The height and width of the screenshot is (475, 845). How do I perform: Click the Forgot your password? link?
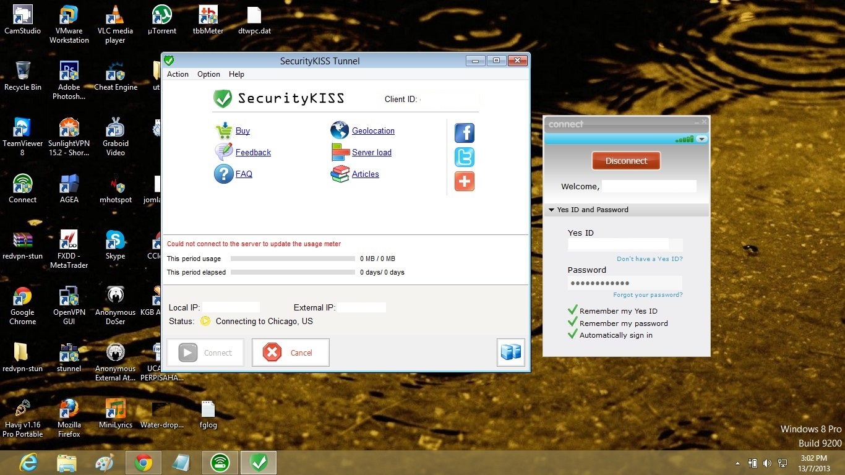648,295
